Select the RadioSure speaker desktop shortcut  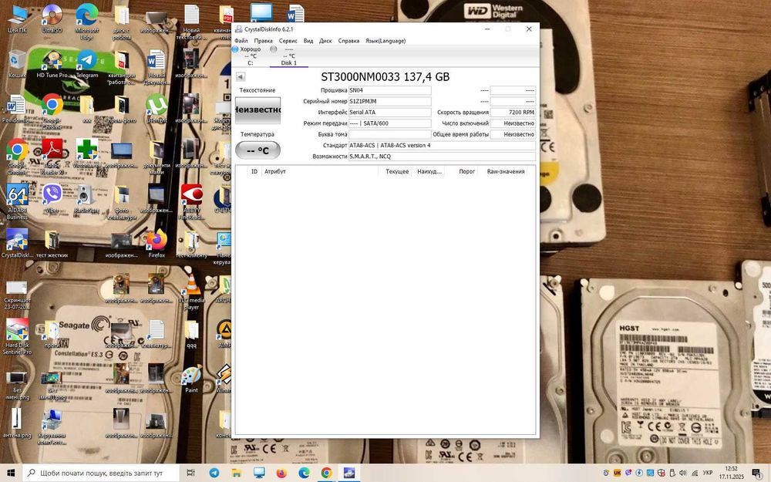point(87,199)
